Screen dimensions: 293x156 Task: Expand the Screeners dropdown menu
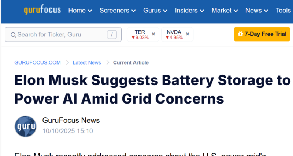tap(117, 10)
